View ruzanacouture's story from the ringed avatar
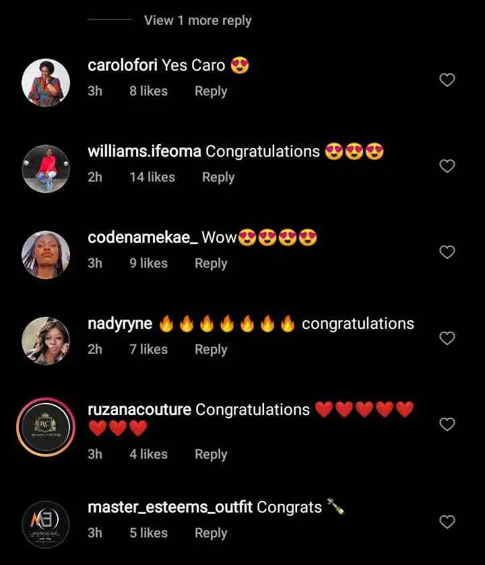Image resolution: width=485 pixels, height=565 pixels. coord(46,427)
